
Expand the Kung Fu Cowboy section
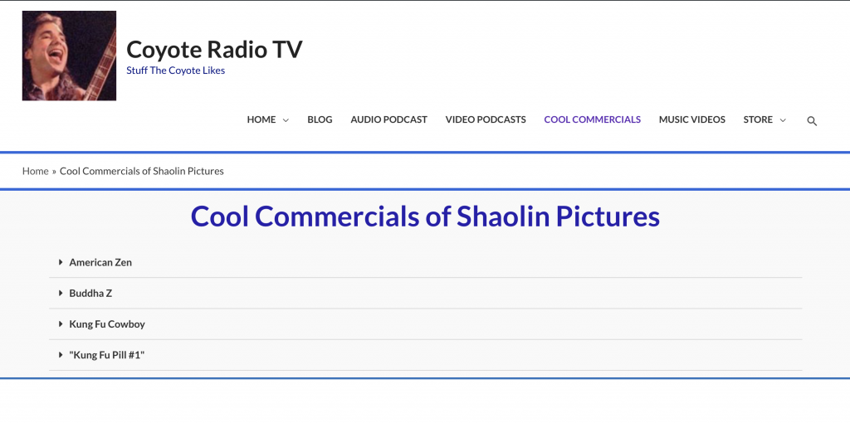coord(426,323)
